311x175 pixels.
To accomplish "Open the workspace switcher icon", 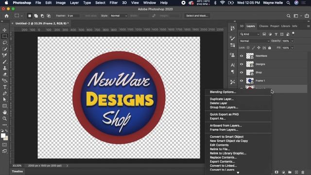I will [x=296, y=16].
